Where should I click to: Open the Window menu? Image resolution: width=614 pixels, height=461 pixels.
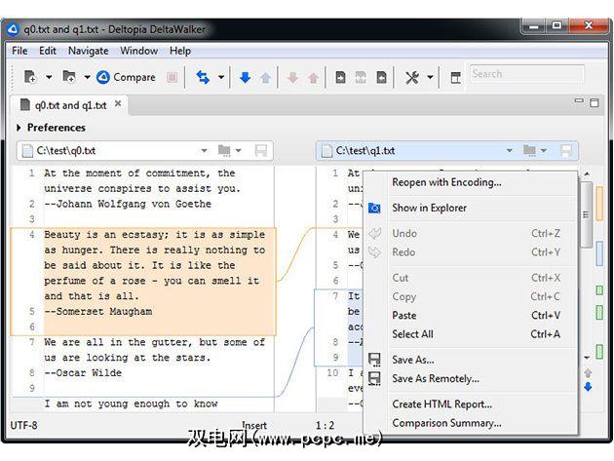[x=138, y=51]
